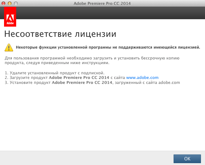Click the step "3. Установите продукт Adobe Premiere Pro CC 2014"
Image resolution: width=205 pixels, height=165 pixels.
(58, 82)
